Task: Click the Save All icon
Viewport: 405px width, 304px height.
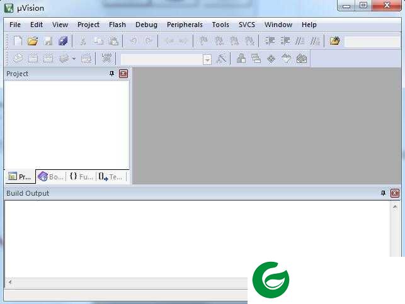Action: 63,41
